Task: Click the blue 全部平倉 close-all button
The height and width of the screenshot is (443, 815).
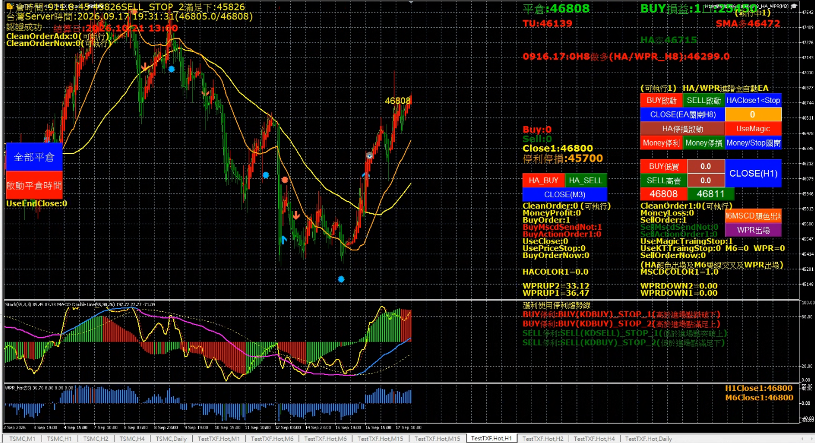Action: [34, 157]
